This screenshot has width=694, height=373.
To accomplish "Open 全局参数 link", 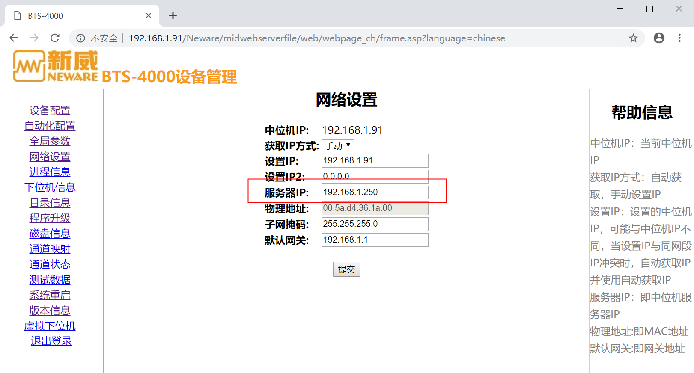I will pos(50,141).
